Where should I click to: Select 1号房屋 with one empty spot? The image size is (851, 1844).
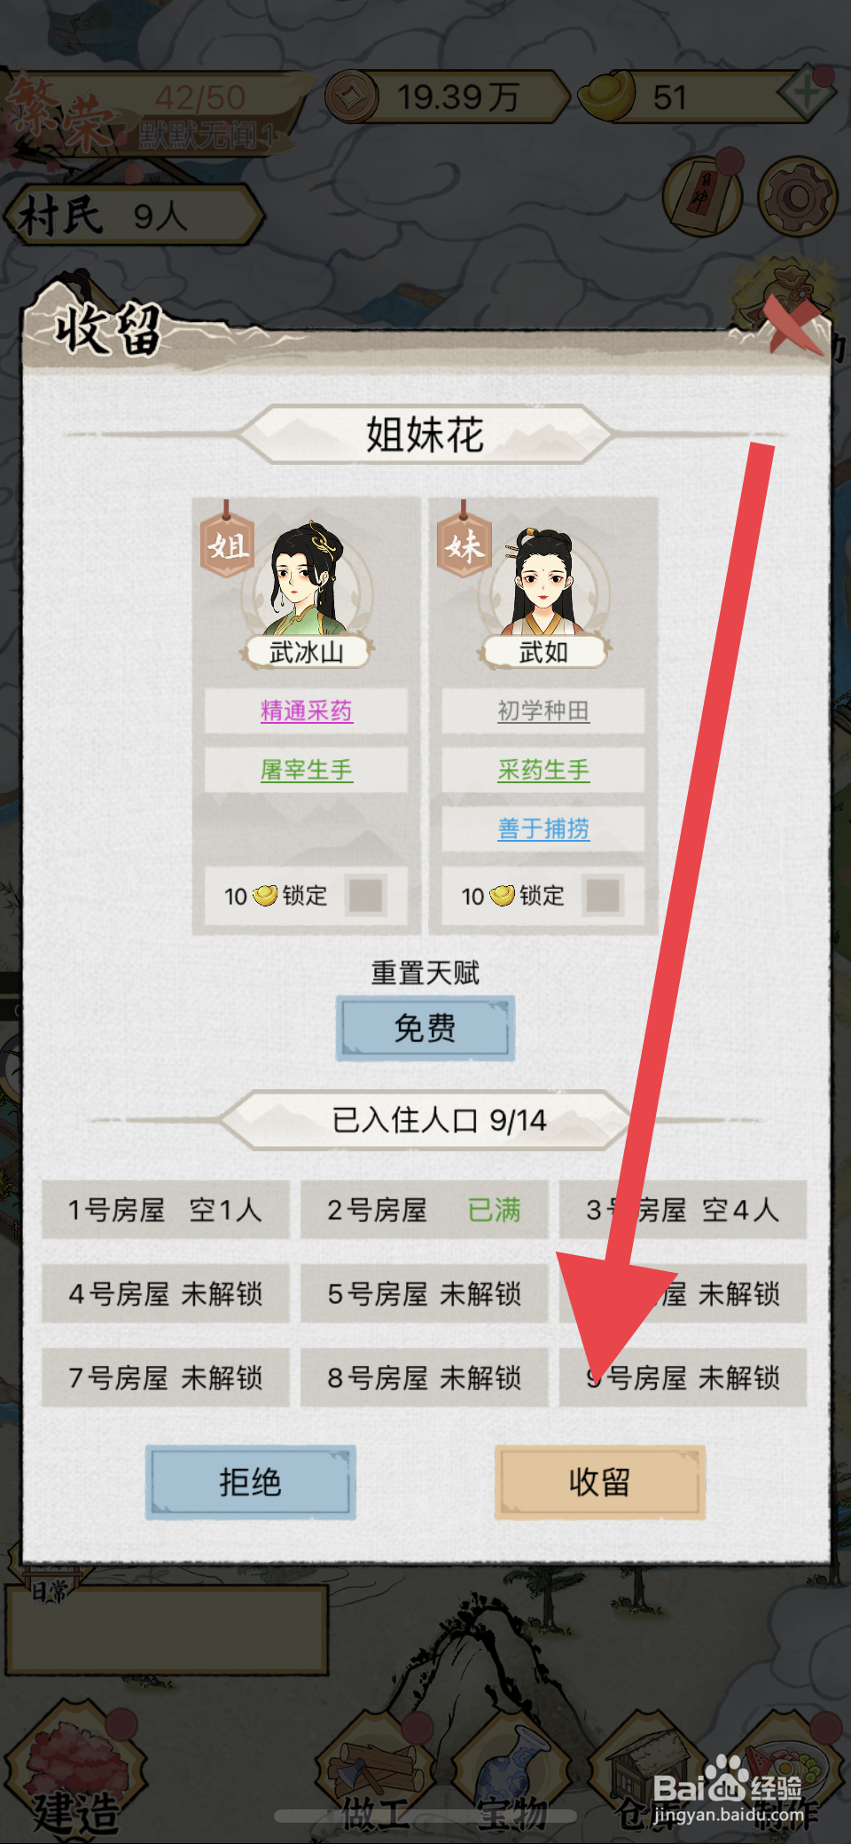(166, 1210)
